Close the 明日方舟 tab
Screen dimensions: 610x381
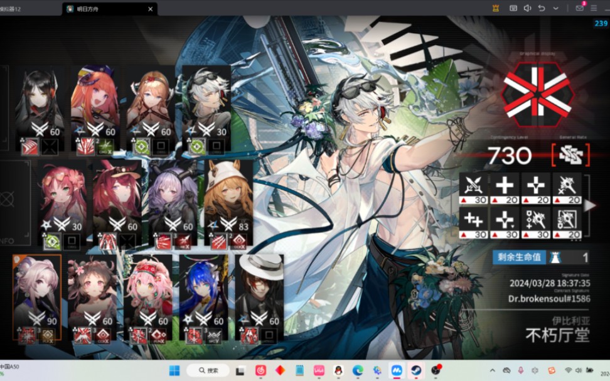click(150, 9)
